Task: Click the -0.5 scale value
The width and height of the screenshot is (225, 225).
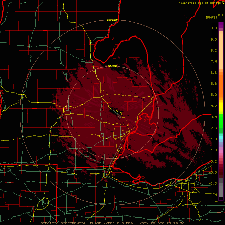Action: click(213, 172)
